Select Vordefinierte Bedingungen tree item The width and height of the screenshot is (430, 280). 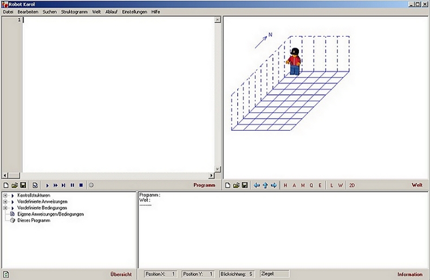(42, 208)
